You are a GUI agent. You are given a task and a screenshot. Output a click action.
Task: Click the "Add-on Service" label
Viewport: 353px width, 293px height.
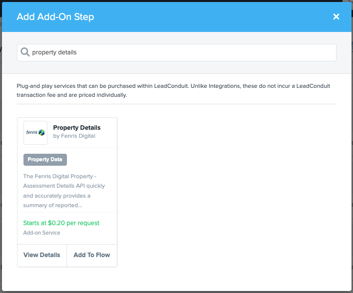point(41,233)
